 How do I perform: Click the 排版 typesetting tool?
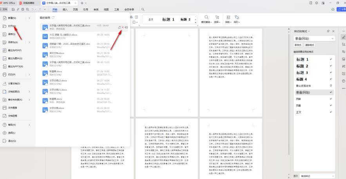click(228, 20)
